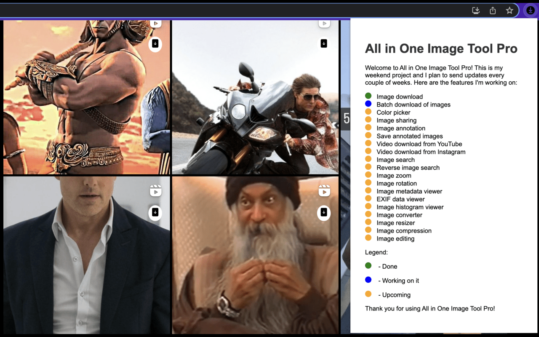Click the reel icon on the Osho video
The image size is (539, 337).
(324, 191)
